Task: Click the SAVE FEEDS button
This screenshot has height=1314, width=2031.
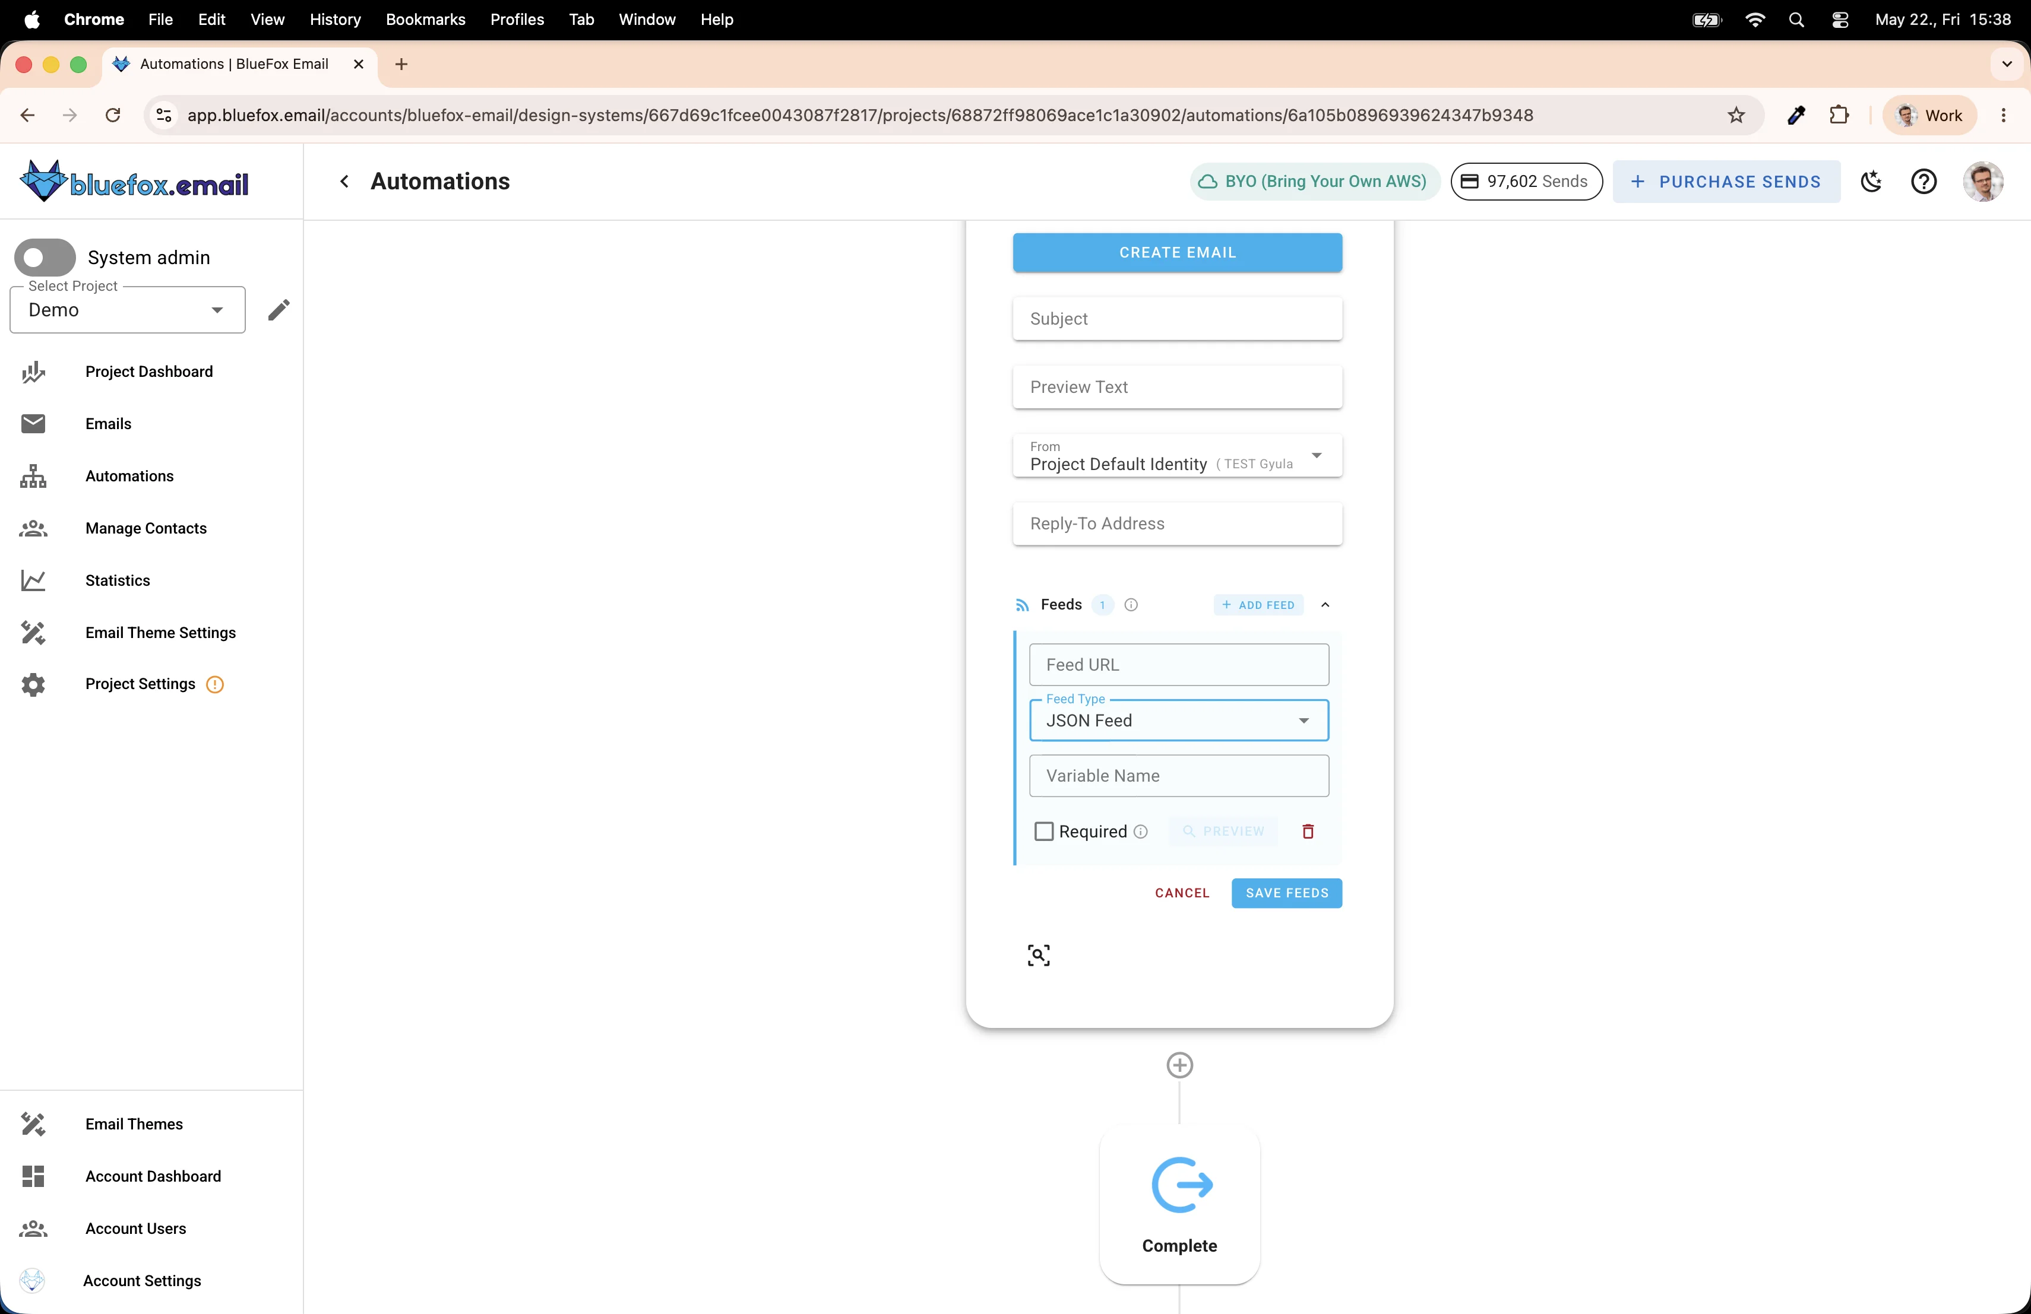Action: pyautogui.click(x=1287, y=893)
